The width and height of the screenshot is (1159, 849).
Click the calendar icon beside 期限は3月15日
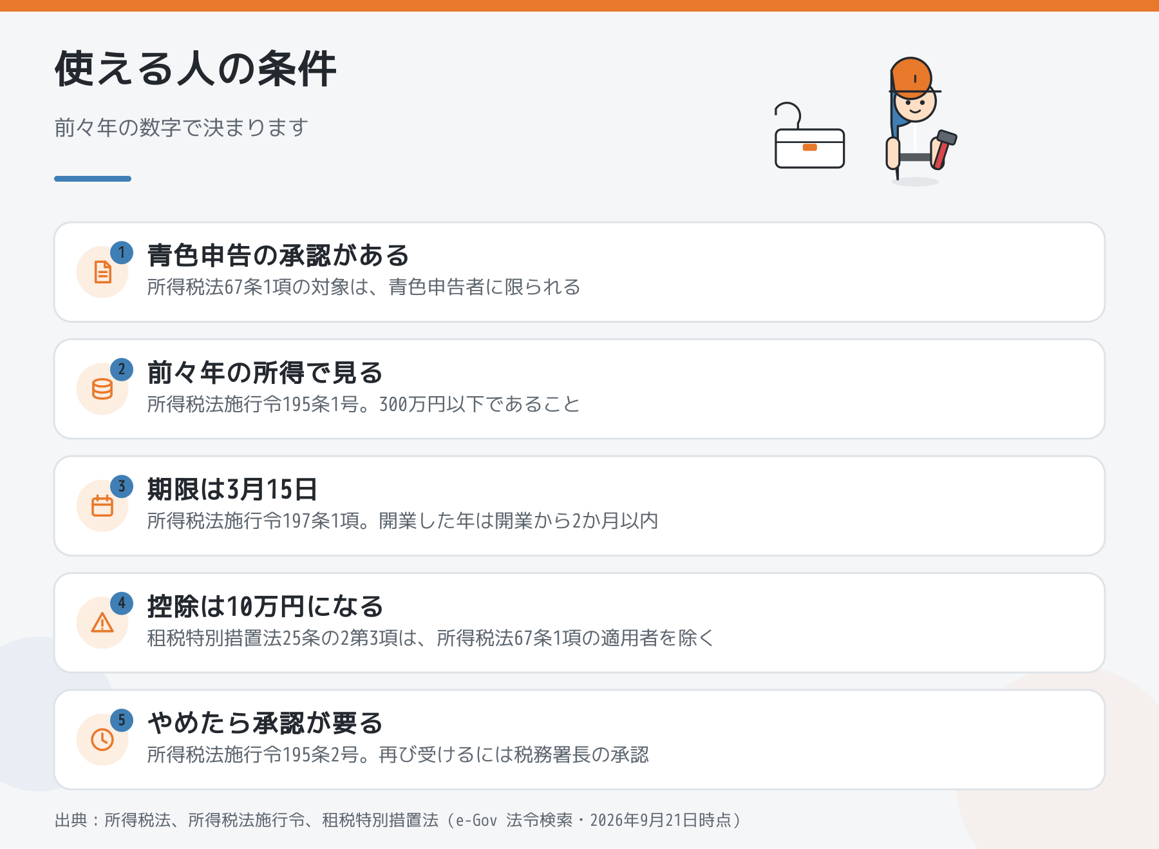(102, 506)
